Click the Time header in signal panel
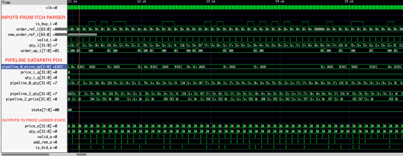 (x=6, y=2)
